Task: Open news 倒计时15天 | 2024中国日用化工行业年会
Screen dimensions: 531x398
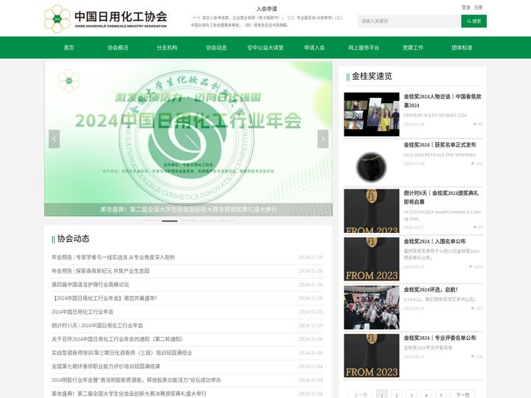Action: pyautogui.click(x=97, y=326)
